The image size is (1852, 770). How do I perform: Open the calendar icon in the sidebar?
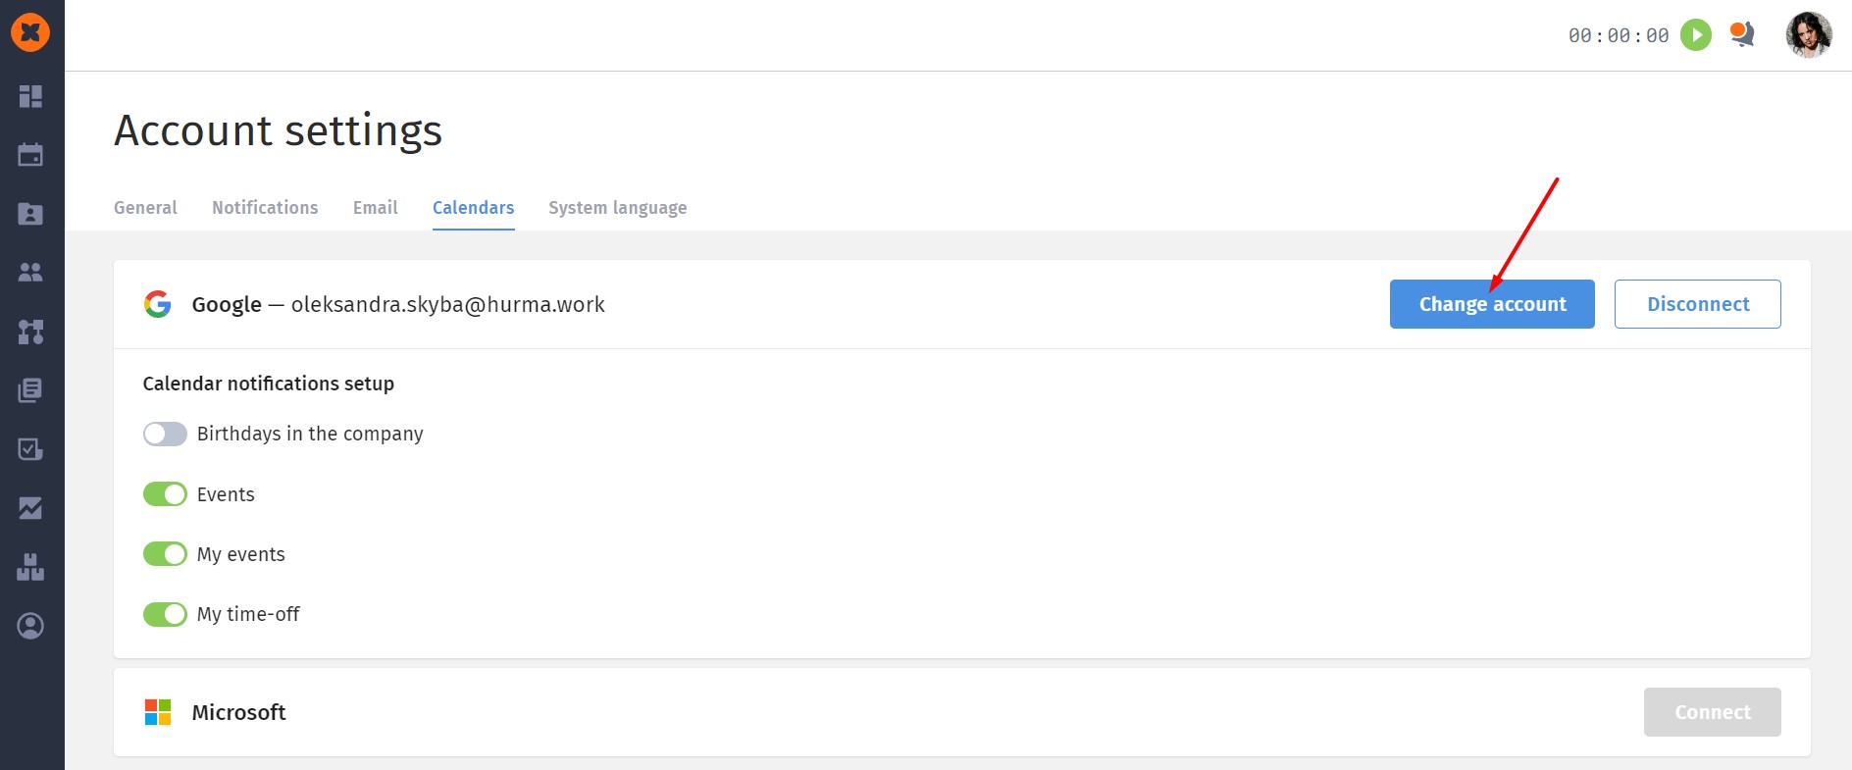(30, 155)
